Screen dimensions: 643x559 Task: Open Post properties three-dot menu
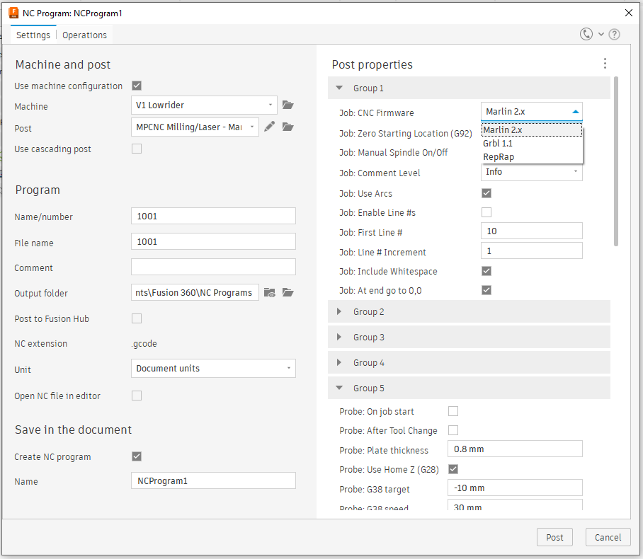(x=605, y=64)
